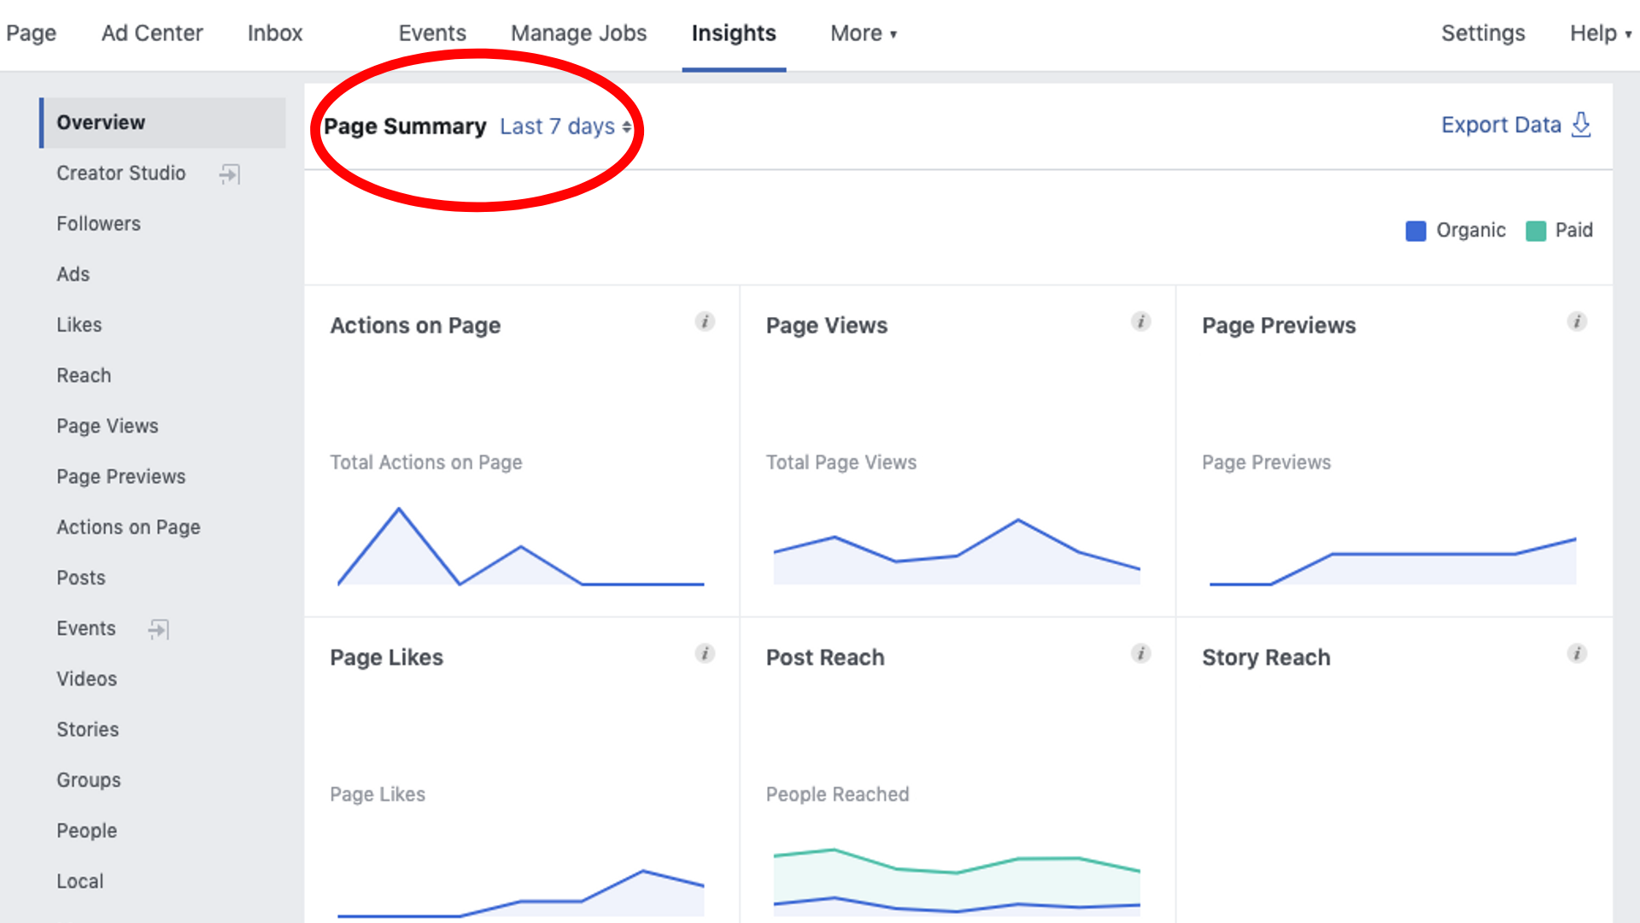This screenshot has width=1640, height=923.
Task: Click the Export Data download icon
Action: tap(1581, 125)
